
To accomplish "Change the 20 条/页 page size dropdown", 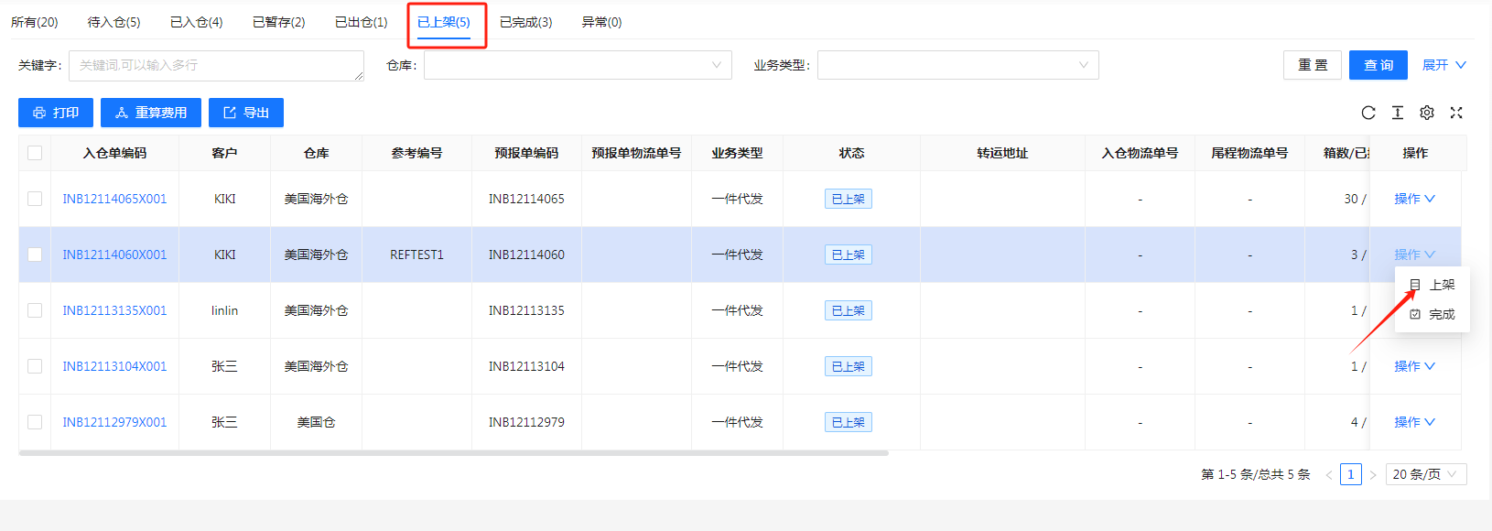I will (1426, 474).
